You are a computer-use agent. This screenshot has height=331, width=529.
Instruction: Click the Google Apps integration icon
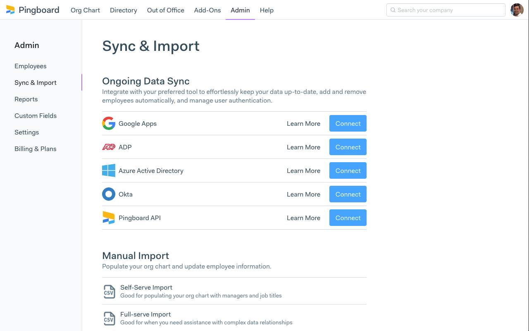click(108, 123)
